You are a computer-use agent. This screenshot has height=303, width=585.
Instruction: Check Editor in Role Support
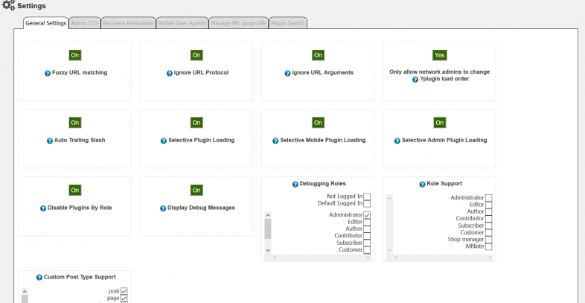point(488,205)
